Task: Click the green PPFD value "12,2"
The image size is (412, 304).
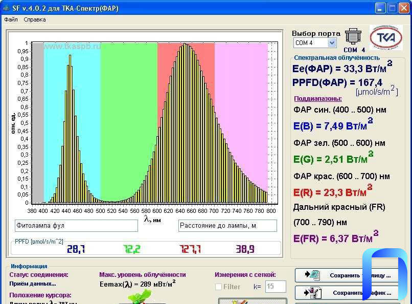Action: coord(132,249)
